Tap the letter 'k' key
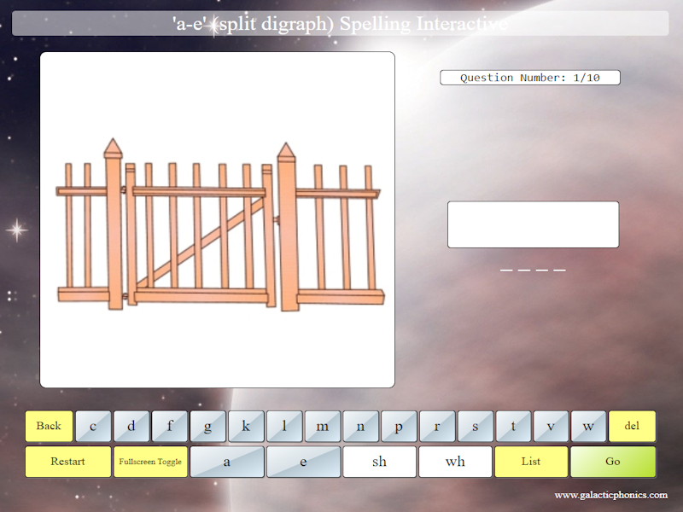 pyautogui.click(x=246, y=426)
